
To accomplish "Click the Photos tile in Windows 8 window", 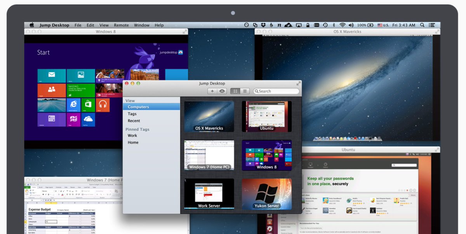I will click(x=81, y=76).
